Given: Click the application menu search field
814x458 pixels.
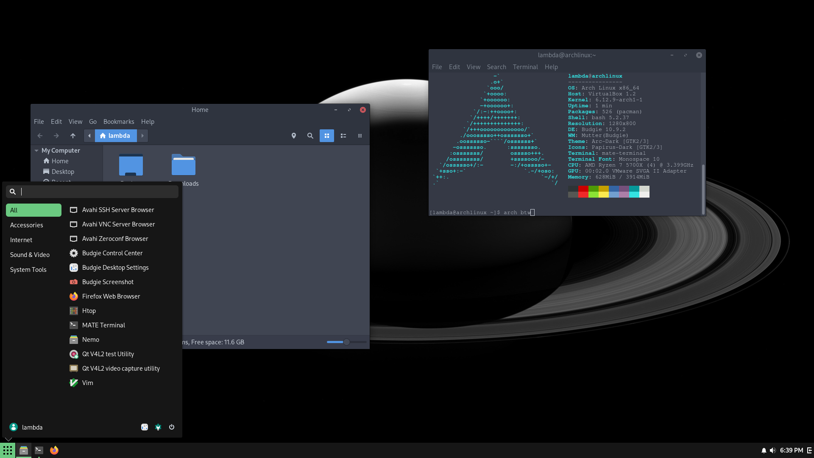Looking at the screenshot, I should pyautogui.click(x=98, y=192).
